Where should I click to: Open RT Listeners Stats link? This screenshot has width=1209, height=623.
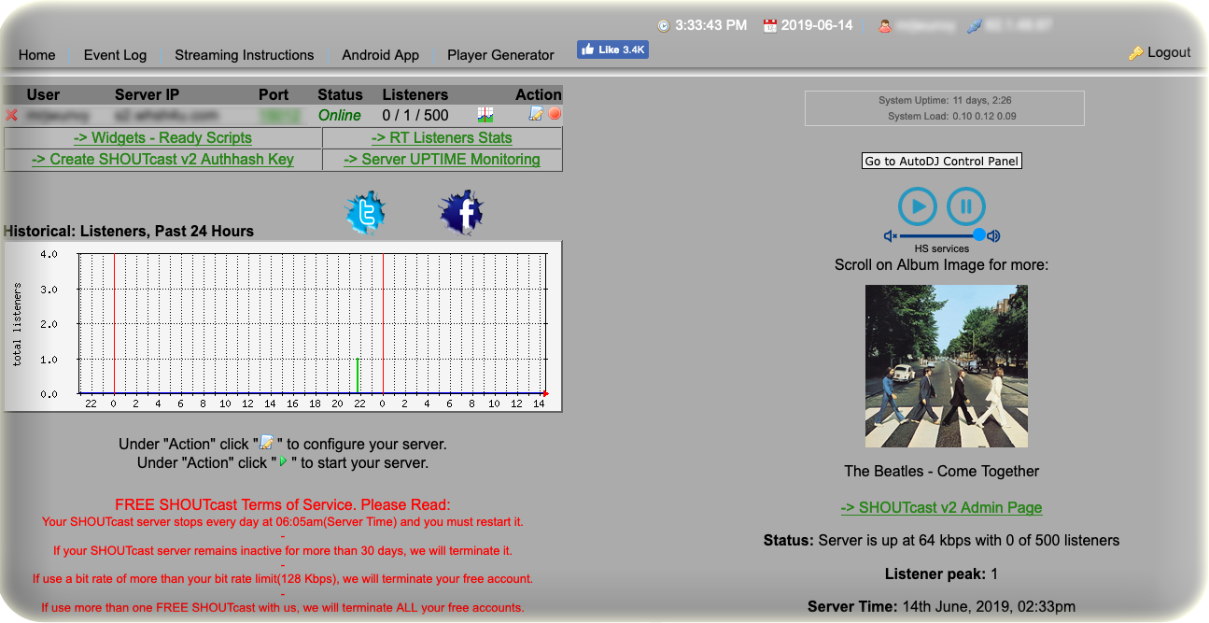[442, 137]
